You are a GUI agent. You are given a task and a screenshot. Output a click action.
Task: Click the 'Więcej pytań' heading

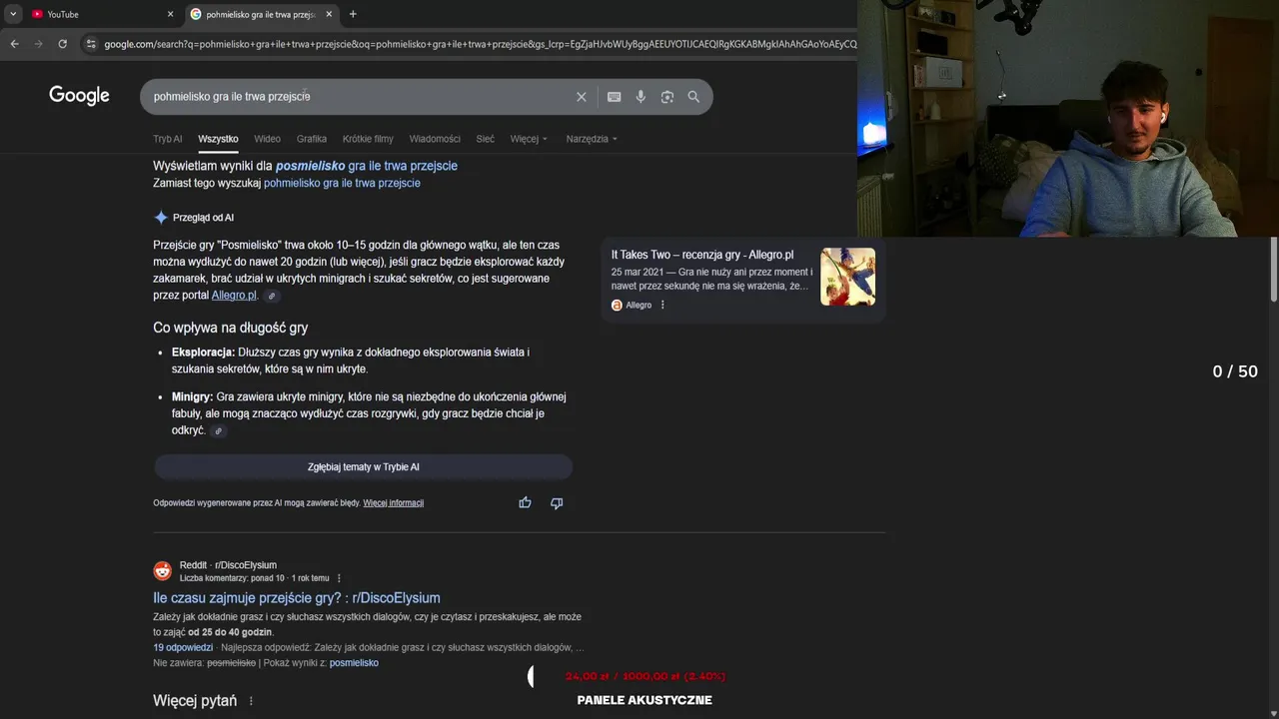[x=195, y=701]
